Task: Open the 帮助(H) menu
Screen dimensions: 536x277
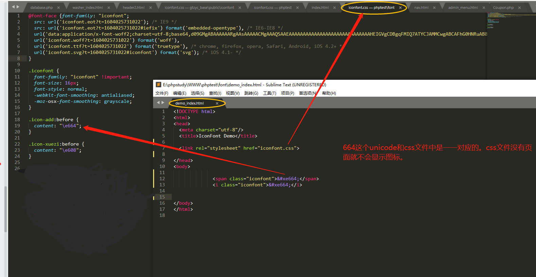Action: [x=329, y=93]
